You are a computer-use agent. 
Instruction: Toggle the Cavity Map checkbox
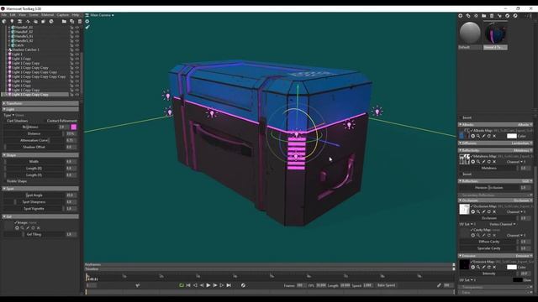tap(472, 230)
